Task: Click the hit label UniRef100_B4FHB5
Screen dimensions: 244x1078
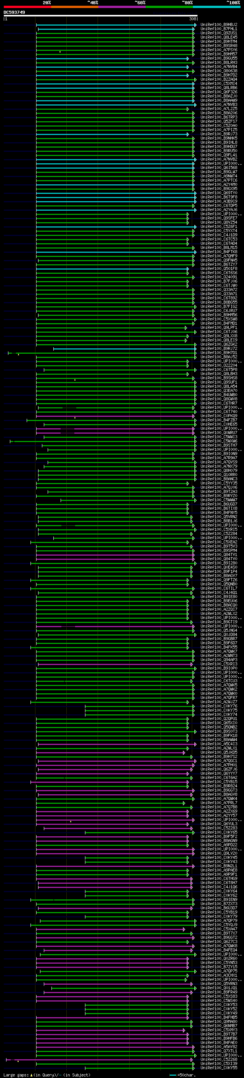Action: coord(219,1018)
